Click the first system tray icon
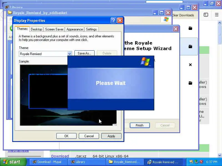The height and width of the screenshot is (166, 222). coord(191,162)
